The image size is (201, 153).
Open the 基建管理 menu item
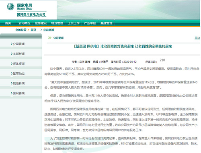click(107, 23)
